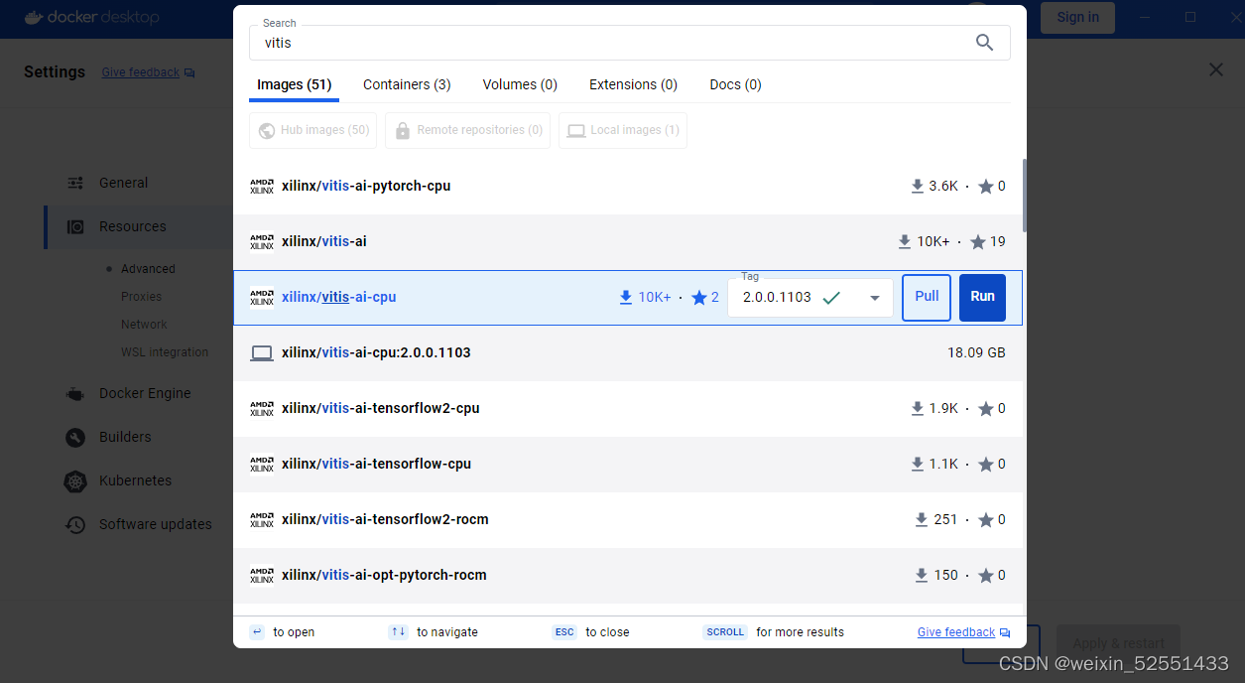Screen dimensions: 1245x683
Task: Click the AMD Xilinx logo of vitis-ai-opt-pytorch-rocm
Action: tap(262, 575)
